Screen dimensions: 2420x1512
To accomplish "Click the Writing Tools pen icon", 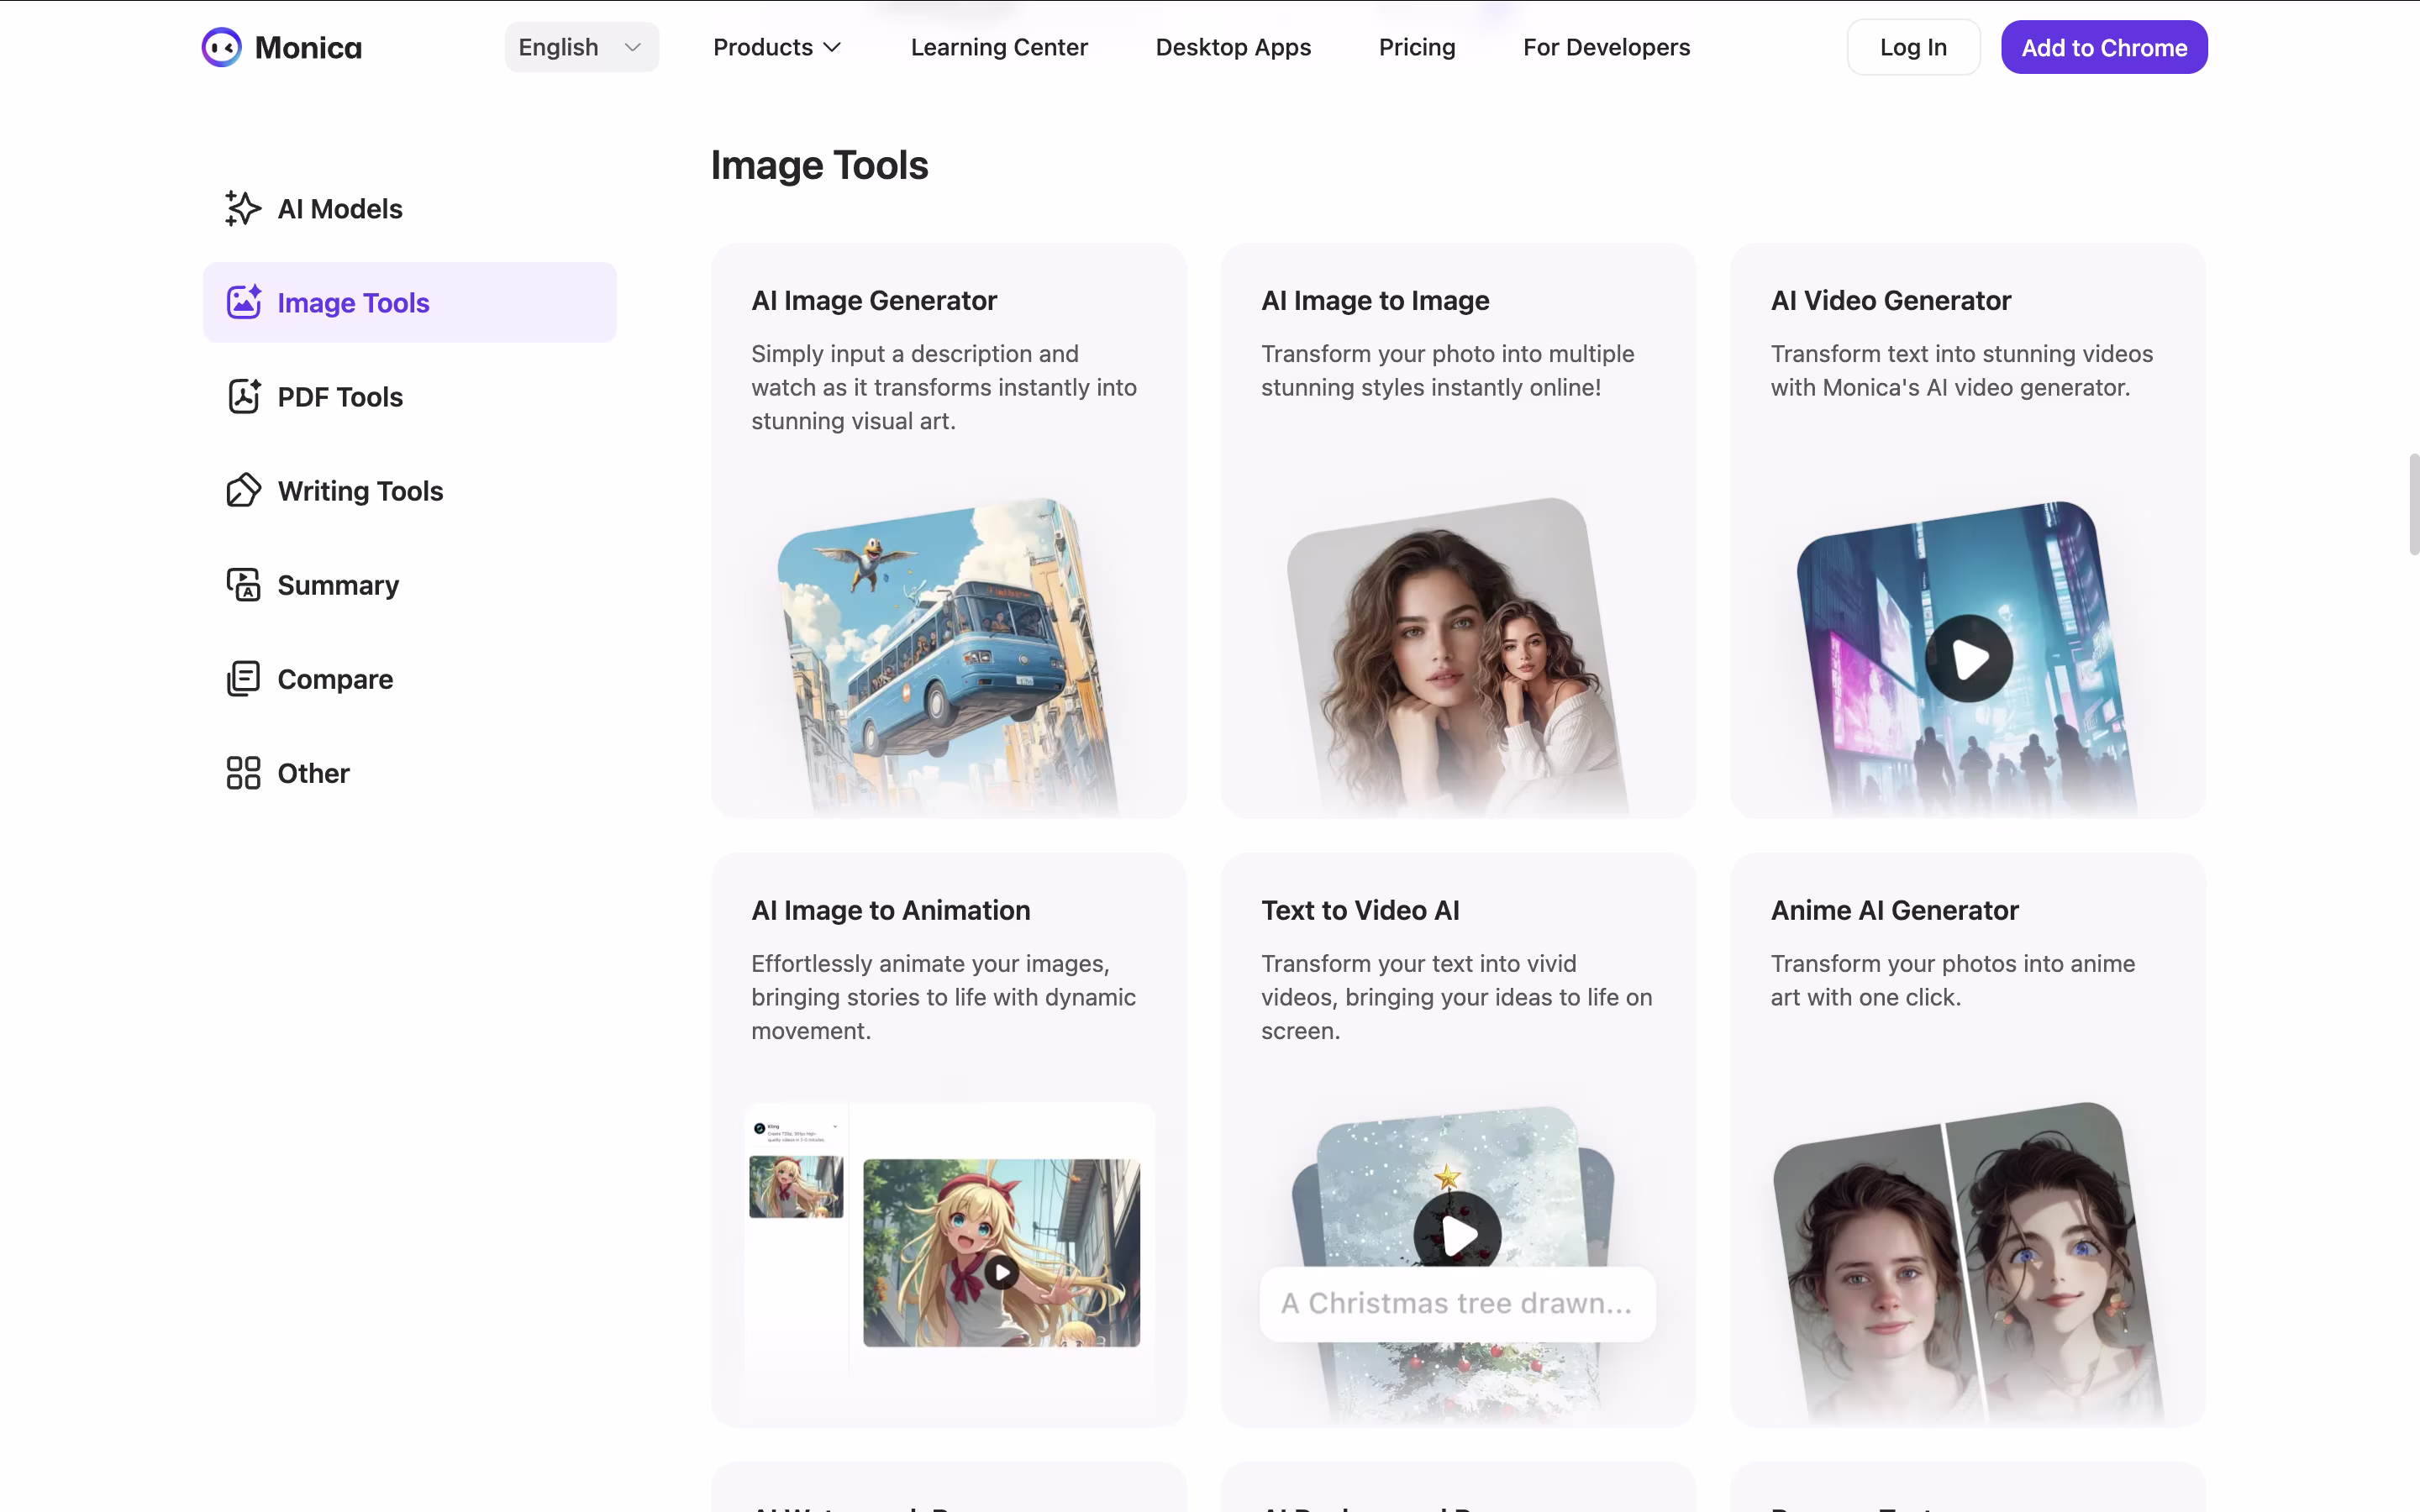I will [243, 490].
